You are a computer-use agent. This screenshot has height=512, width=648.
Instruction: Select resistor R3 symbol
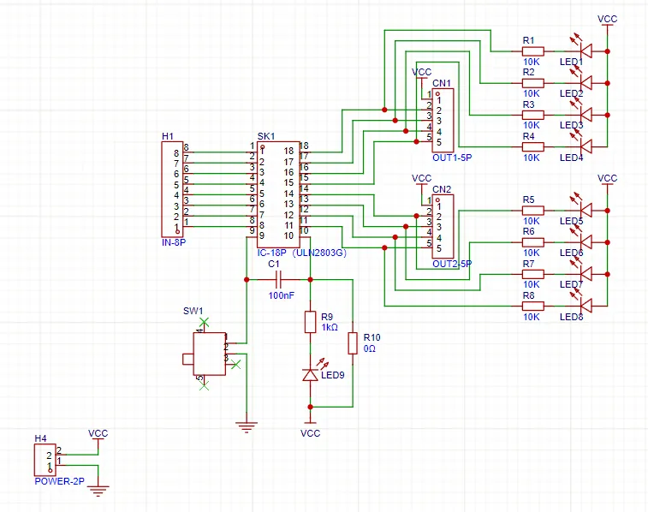point(533,115)
